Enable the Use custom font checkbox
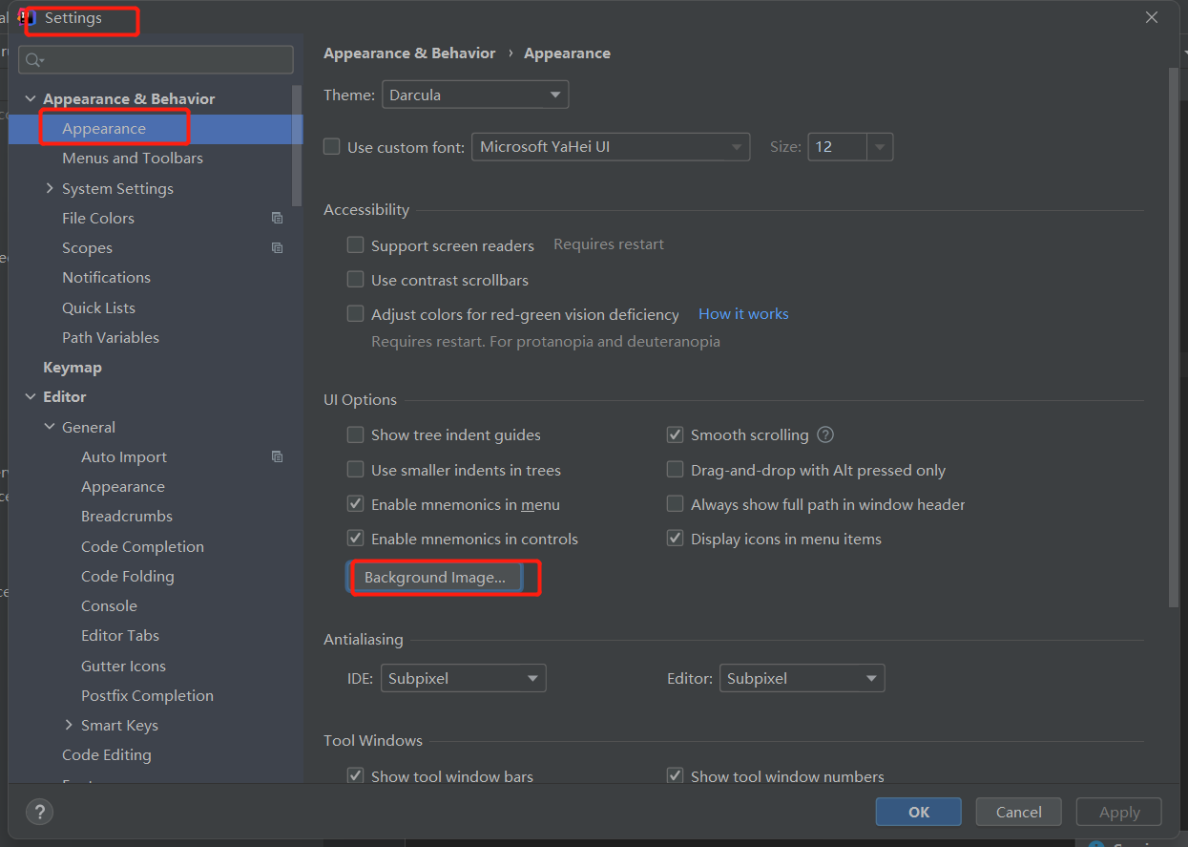 click(x=332, y=147)
